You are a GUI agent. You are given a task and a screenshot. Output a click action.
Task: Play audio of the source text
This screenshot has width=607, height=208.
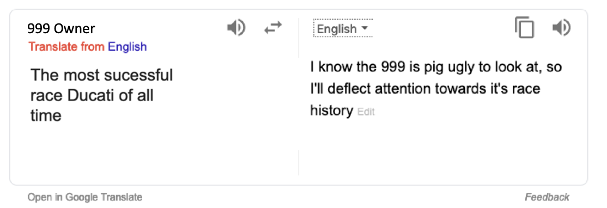(236, 28)
